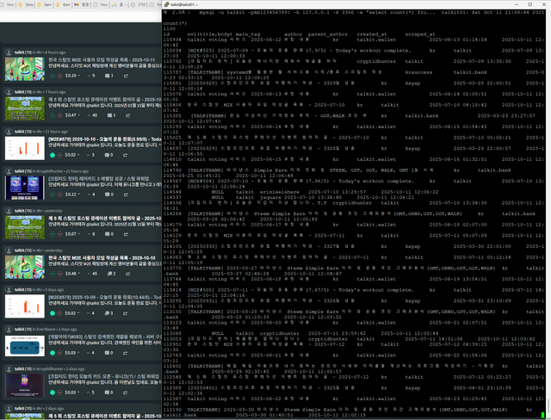Downvote the M2E#578 workout post
This screenshot has width=551, height=420.
(x=59, y=313)
